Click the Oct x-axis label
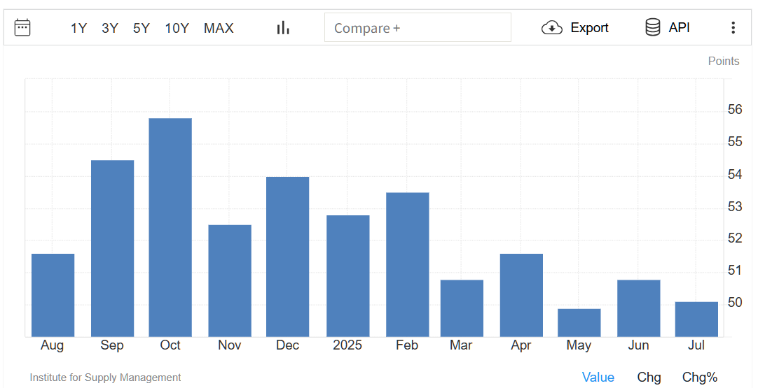Image resolution: width=758 pixels, height=388 pixels. pos(170,345)
